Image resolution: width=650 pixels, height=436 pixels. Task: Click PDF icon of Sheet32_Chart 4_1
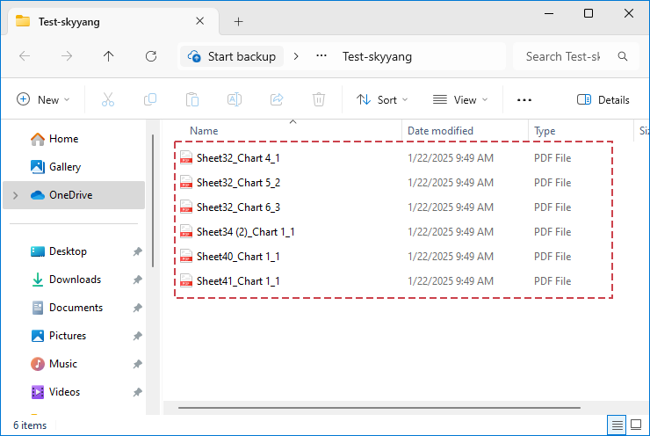coord(186,158)
